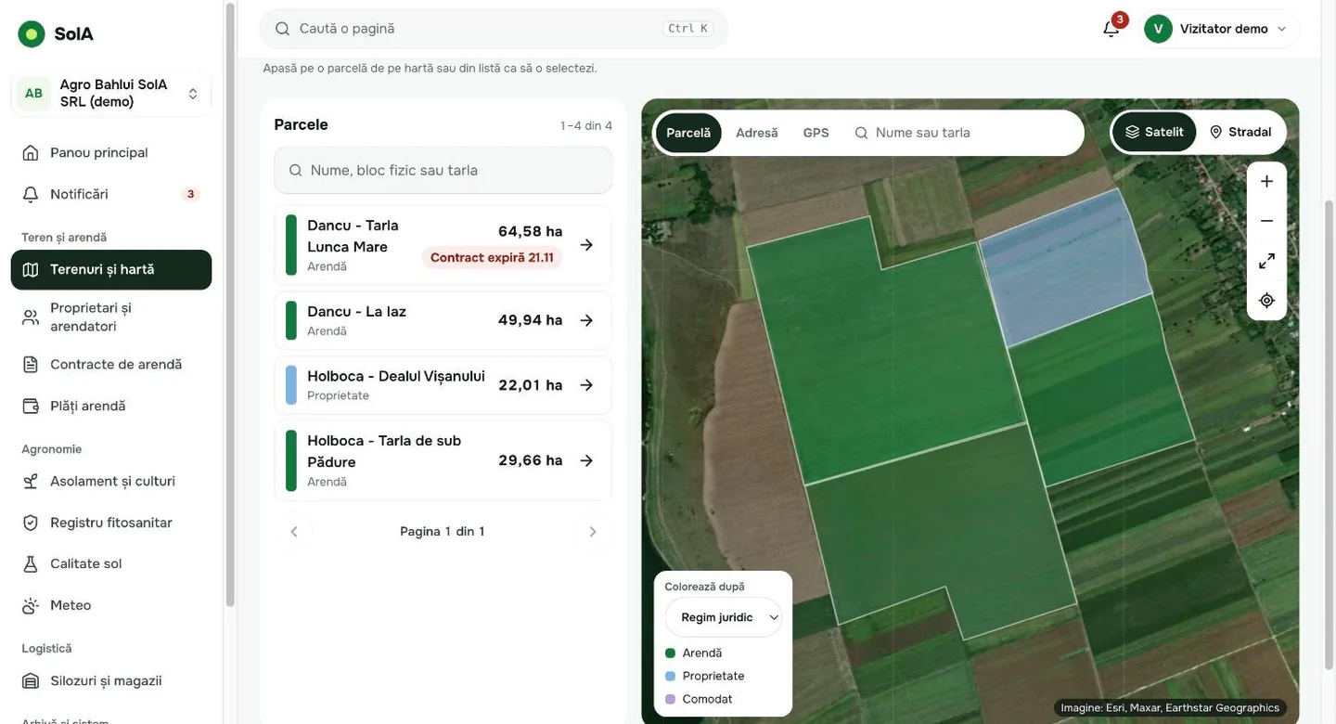The image size is (1336, 724).
Task: Open the Regim juridic color-by dropdown
Action: click(724, 617)
